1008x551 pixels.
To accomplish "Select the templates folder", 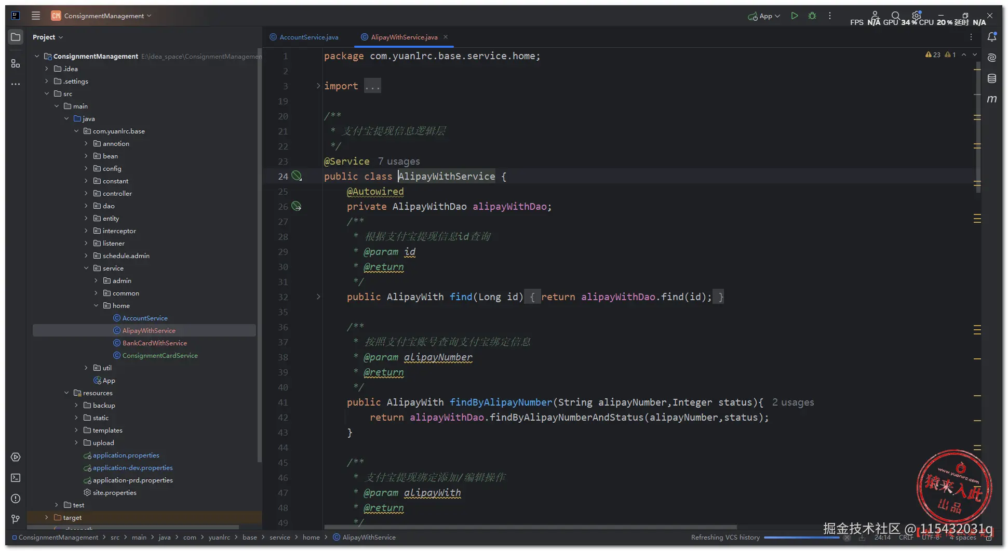I will click(x=107, y=430).
